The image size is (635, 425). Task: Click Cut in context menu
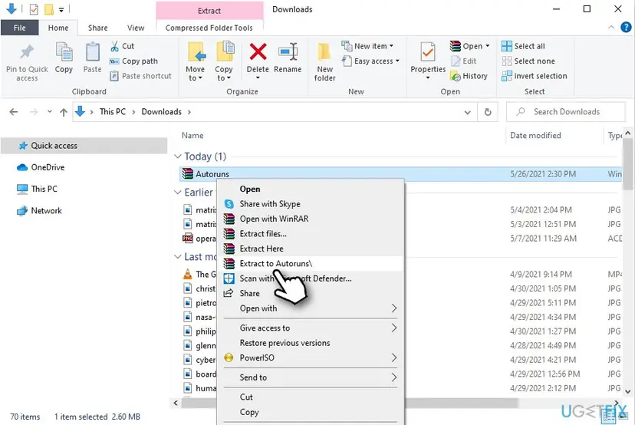pyautogui.click(x=311, y=397)
